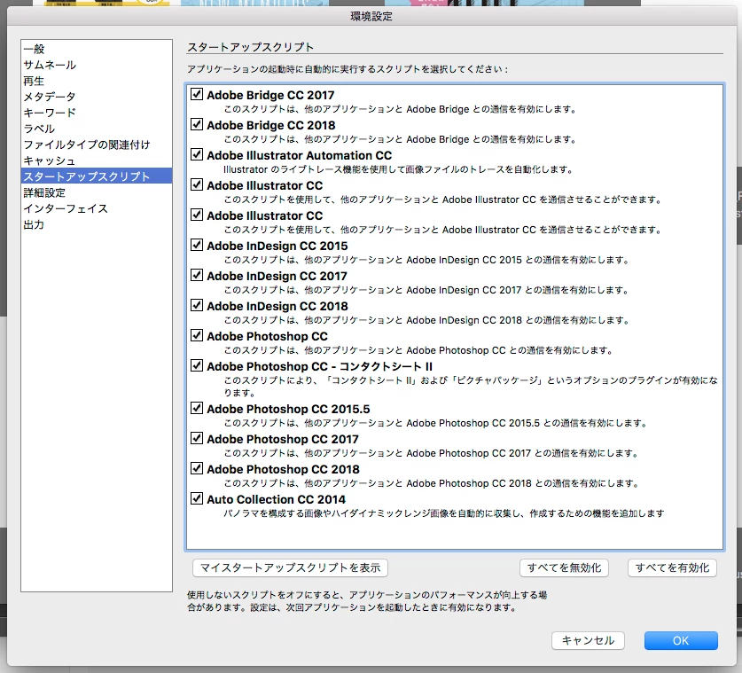Click the Adobe Bridge CC 2018 script title
742x673 pixels.
[x=271, y=125]
